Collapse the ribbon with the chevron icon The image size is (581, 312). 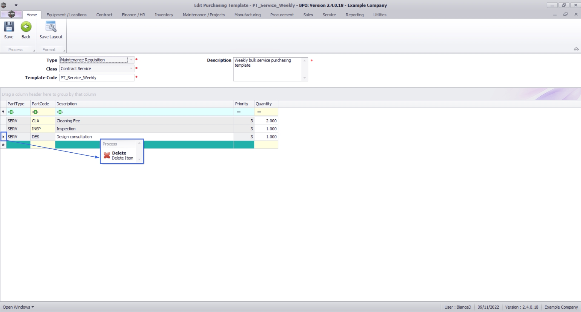pyautogui.click(x=576, y=49)
